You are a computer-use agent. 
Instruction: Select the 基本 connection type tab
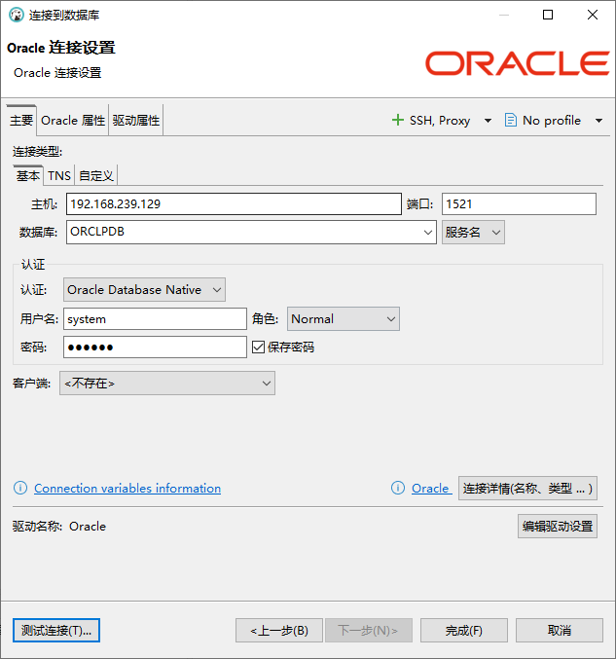28,175
